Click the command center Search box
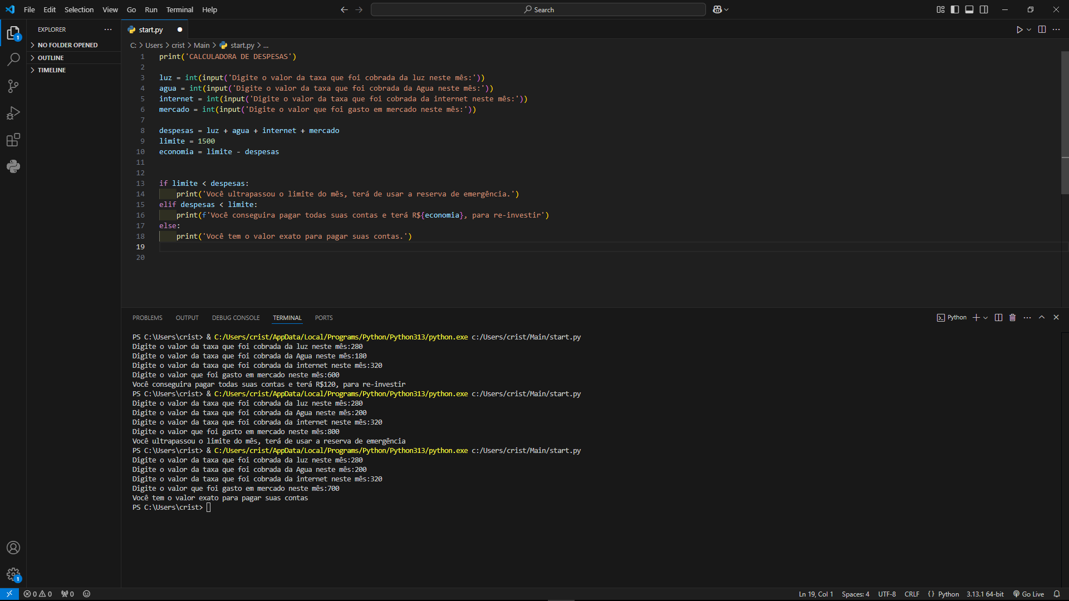1069x601 pixels. [x=538, y=9]
